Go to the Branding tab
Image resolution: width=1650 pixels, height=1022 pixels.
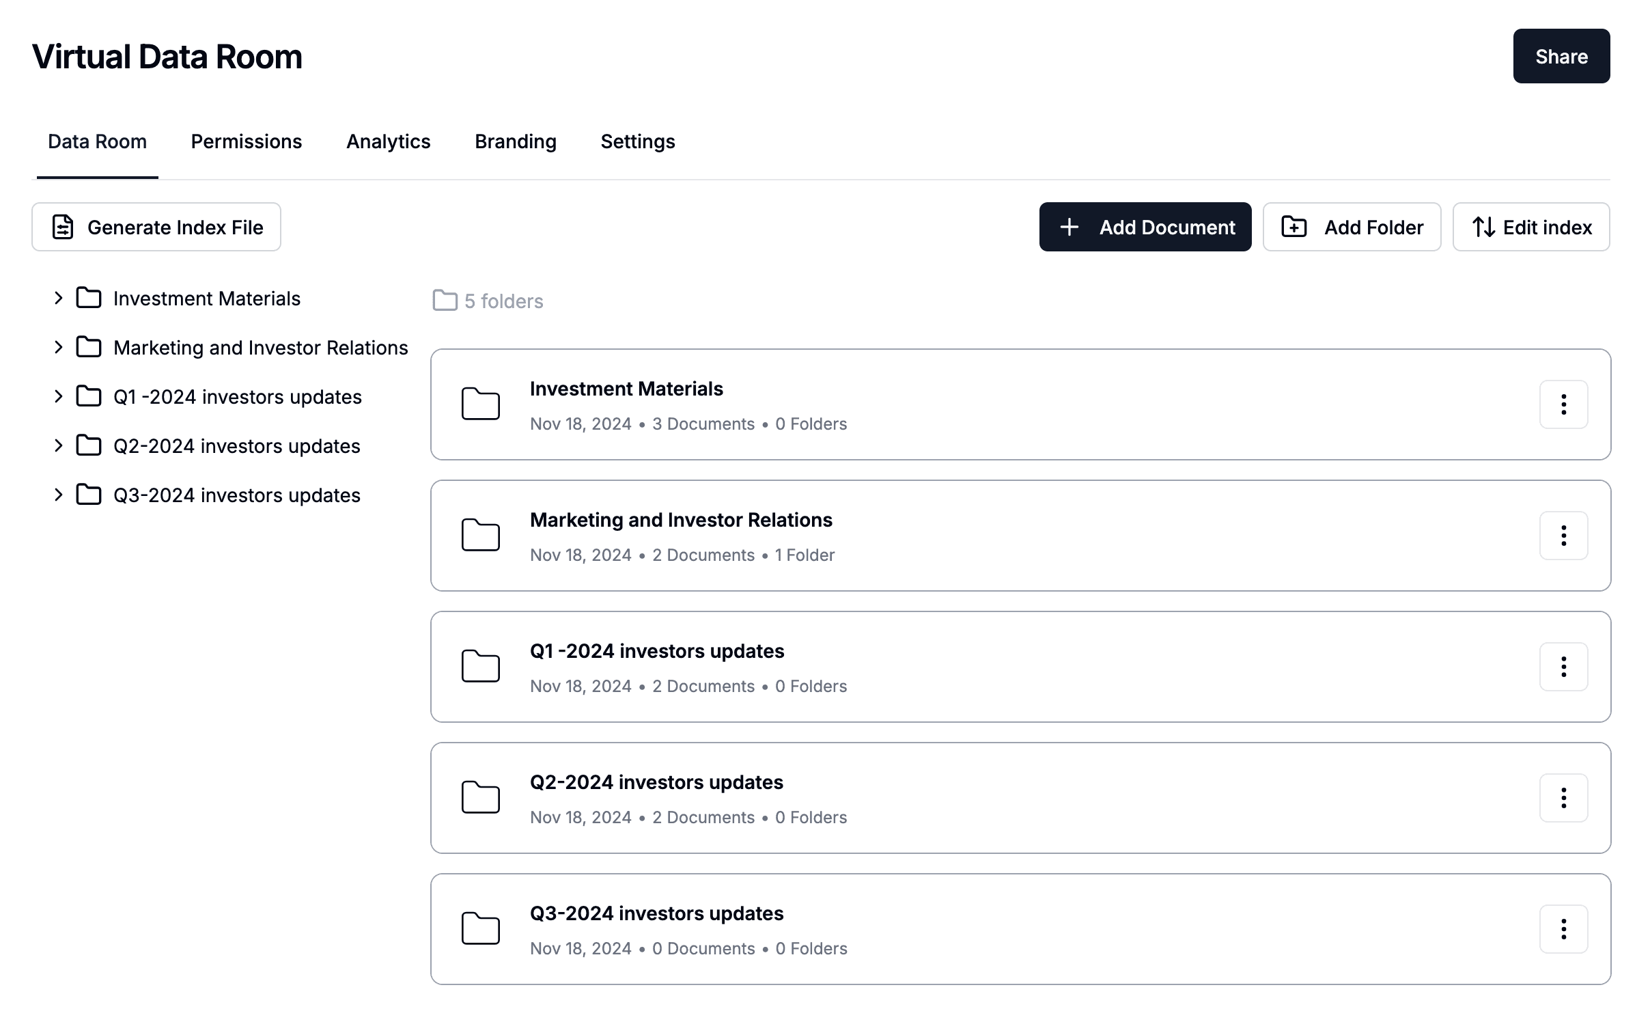pos(516,141)
